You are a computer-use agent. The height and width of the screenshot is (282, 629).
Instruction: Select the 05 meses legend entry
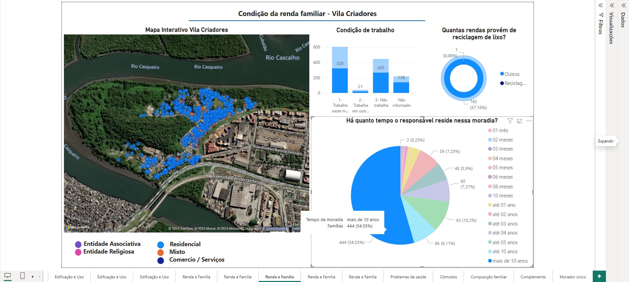500,168
